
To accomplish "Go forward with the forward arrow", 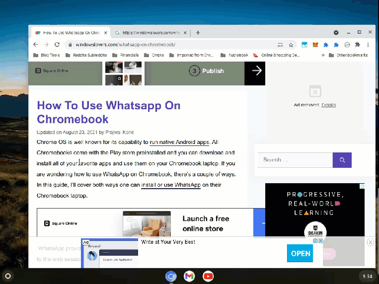I will click(46, 45).
